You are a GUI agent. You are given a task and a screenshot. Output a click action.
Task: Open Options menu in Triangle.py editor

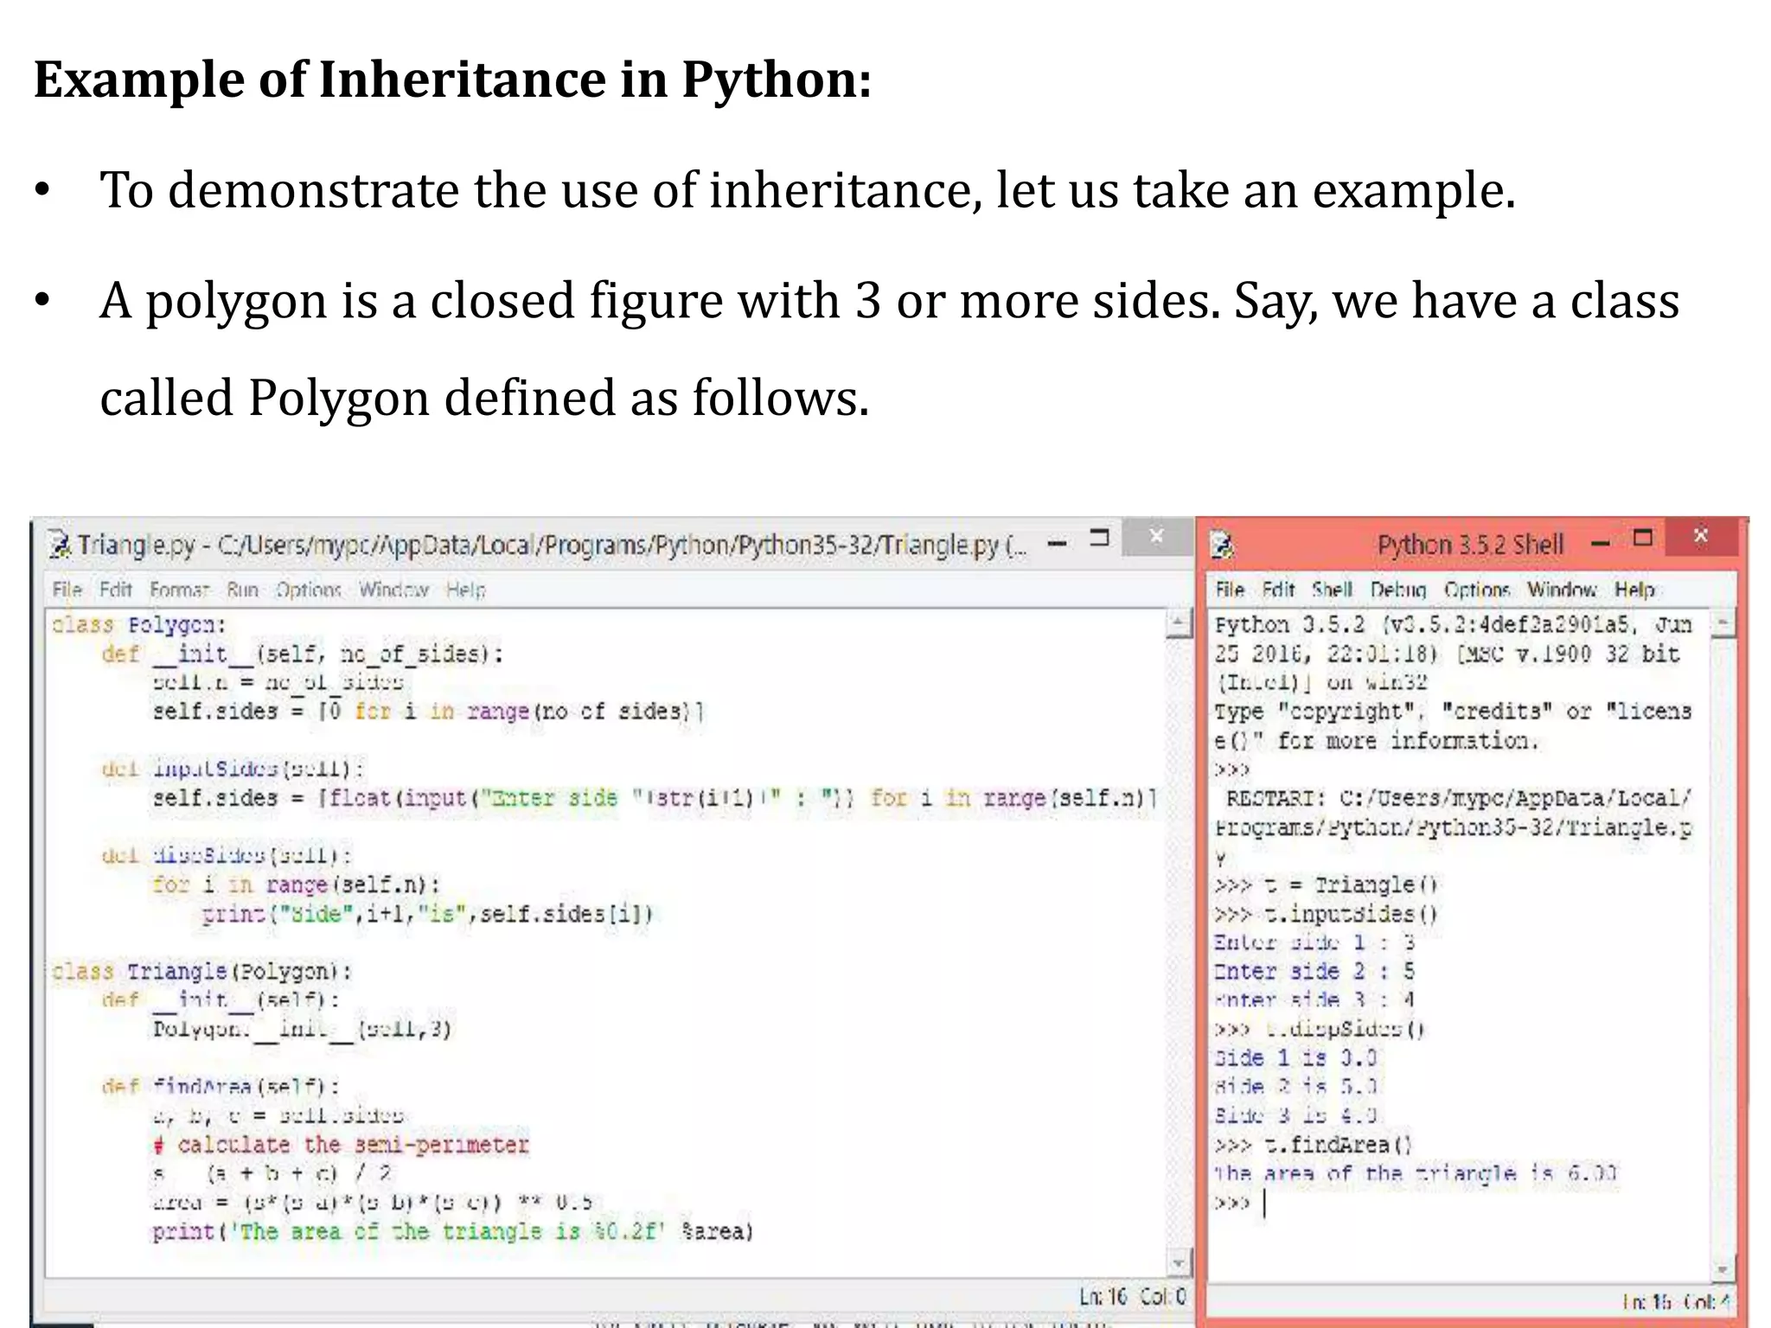point(309,590)
